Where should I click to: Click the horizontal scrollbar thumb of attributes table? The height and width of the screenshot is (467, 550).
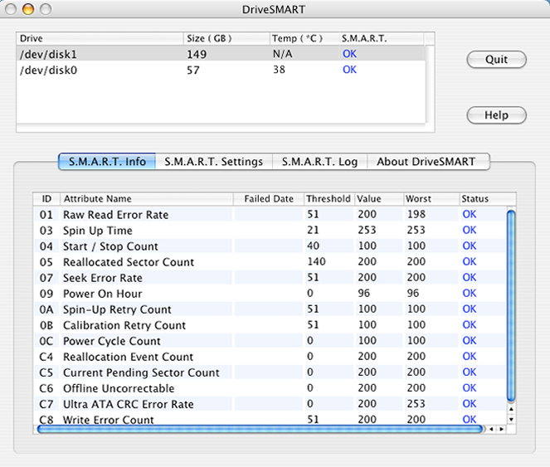click(260, 429)
